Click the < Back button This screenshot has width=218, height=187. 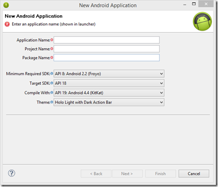96,173
